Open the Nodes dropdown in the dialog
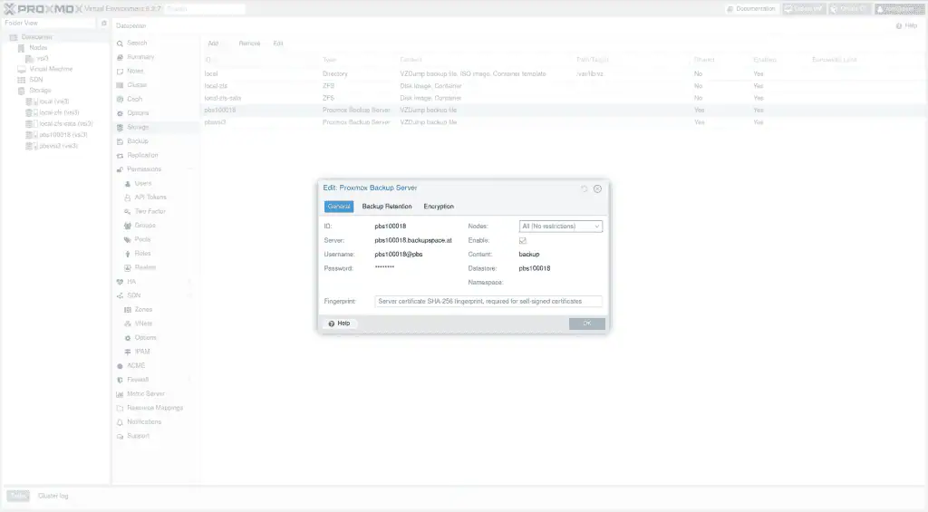 [x=560, y=227]
